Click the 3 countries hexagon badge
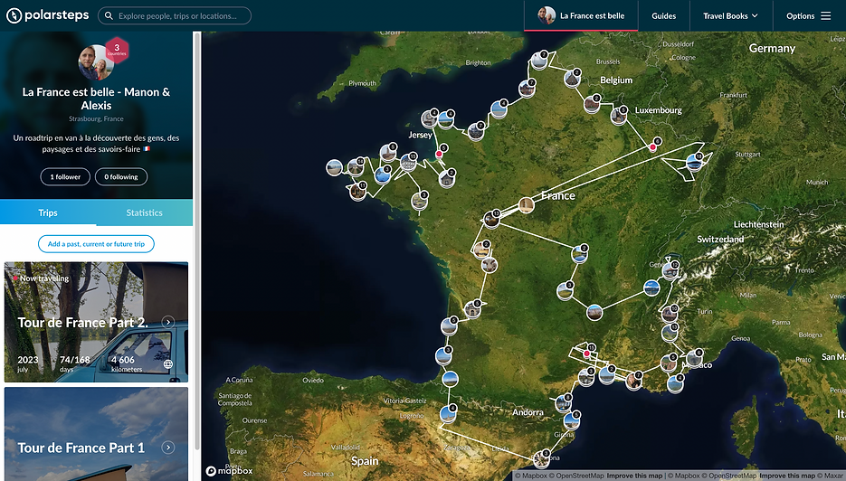This screenshot has width=846, height=481. (117, 50)
